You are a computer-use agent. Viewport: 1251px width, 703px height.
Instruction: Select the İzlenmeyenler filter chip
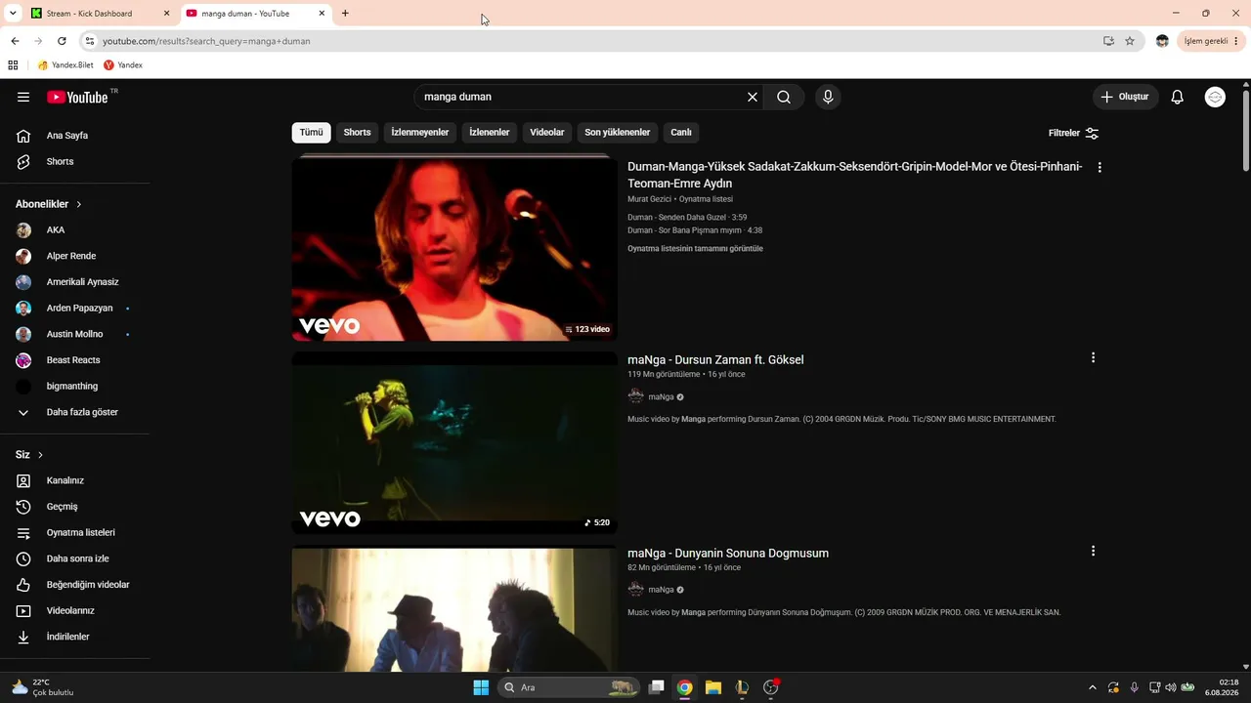pos(420,133)
